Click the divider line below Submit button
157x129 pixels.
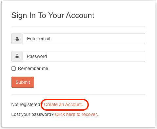pos(78,94)
